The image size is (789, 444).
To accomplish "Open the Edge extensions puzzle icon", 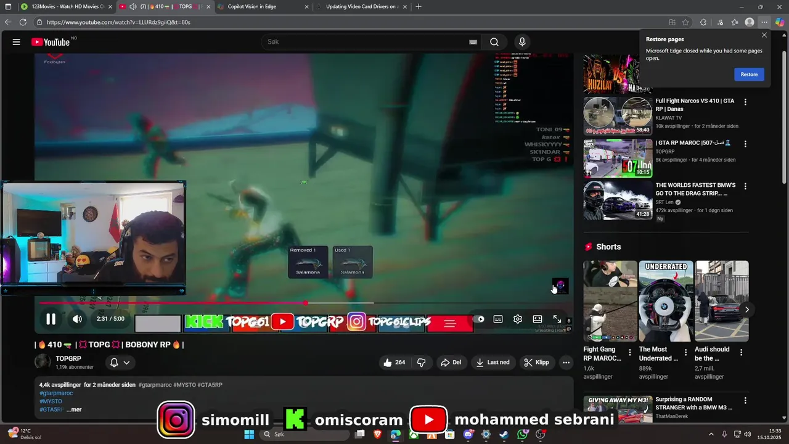I will click(x=703, y=22).
